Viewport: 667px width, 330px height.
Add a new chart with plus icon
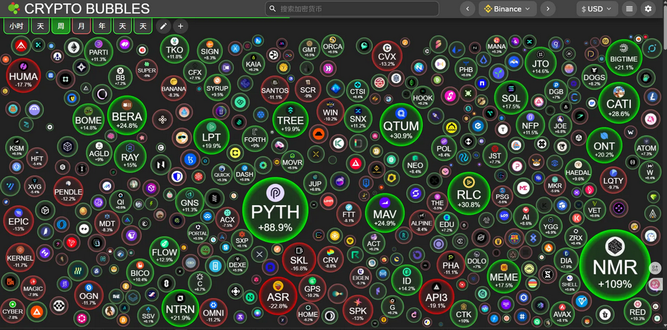point(181,26)
